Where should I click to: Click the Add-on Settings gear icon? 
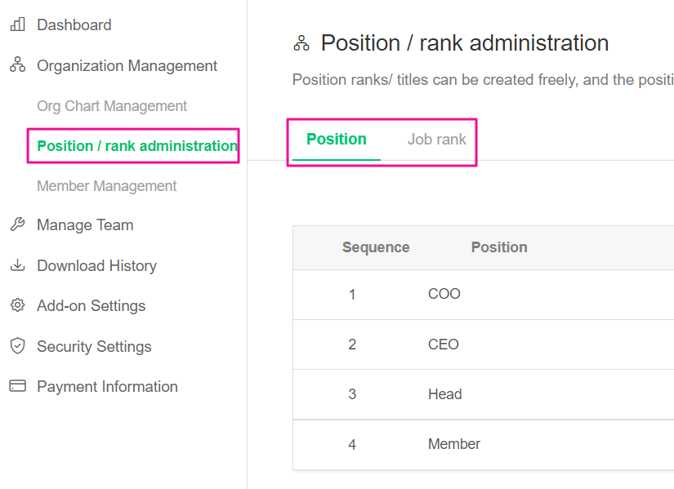click(x=17, y=305)
